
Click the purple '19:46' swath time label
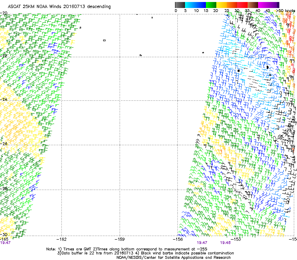[225, 243]
